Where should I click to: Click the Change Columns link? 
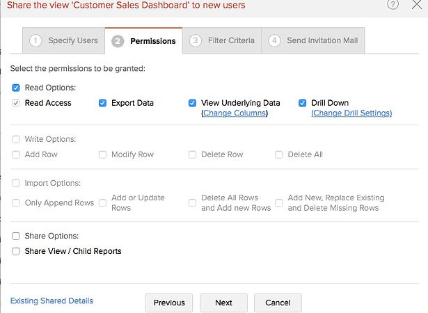tap(235, 113)
